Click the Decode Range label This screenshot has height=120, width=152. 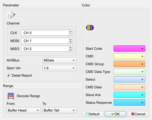(28, 96)
